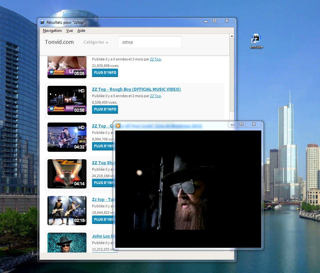This screenshot has height=273, width=320.
Task: Click the orange player icon in video window title
Action: pos(118,125)
